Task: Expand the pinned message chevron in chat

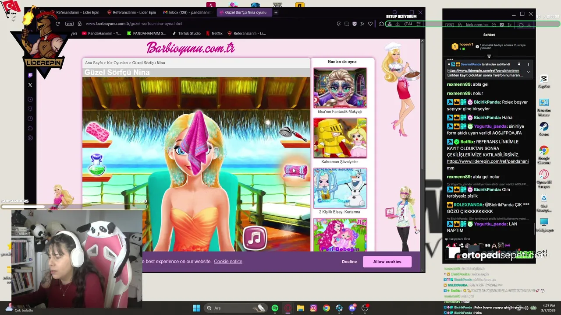Action: tap(528, 71)
